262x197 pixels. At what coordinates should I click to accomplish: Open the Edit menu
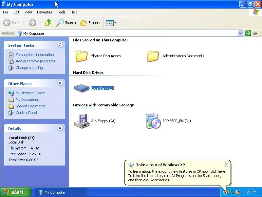16,12
